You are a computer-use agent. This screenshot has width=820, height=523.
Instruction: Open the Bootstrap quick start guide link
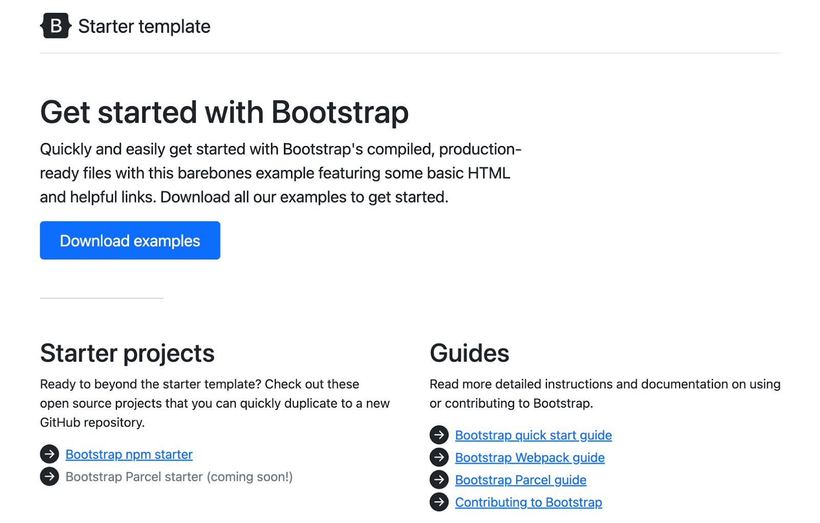click(x=534, y=435)
